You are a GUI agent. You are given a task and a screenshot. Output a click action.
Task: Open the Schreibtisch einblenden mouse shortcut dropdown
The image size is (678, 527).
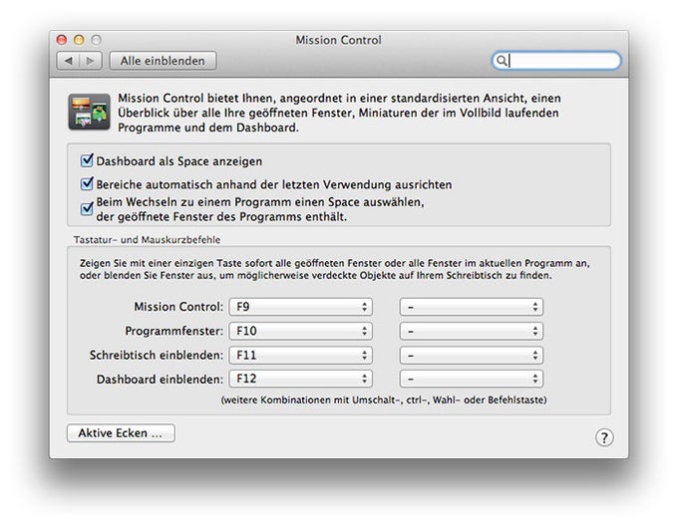[472, 355]
